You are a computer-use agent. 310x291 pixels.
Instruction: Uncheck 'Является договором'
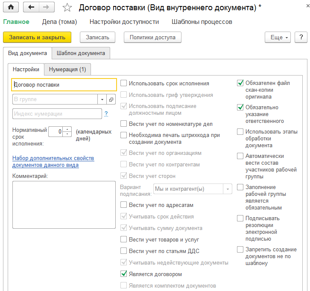pos(124,274)
